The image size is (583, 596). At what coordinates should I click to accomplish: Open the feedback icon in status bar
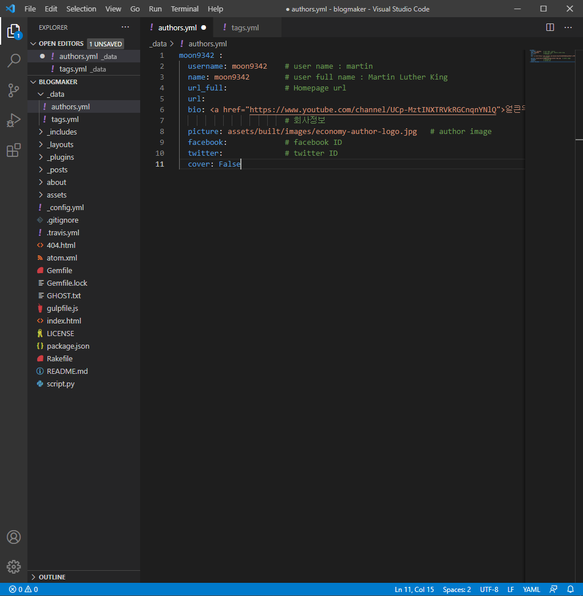pos(554,589)
